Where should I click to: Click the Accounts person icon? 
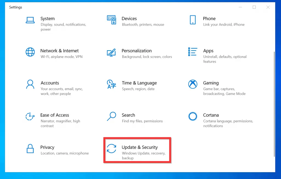coord(30,84)
